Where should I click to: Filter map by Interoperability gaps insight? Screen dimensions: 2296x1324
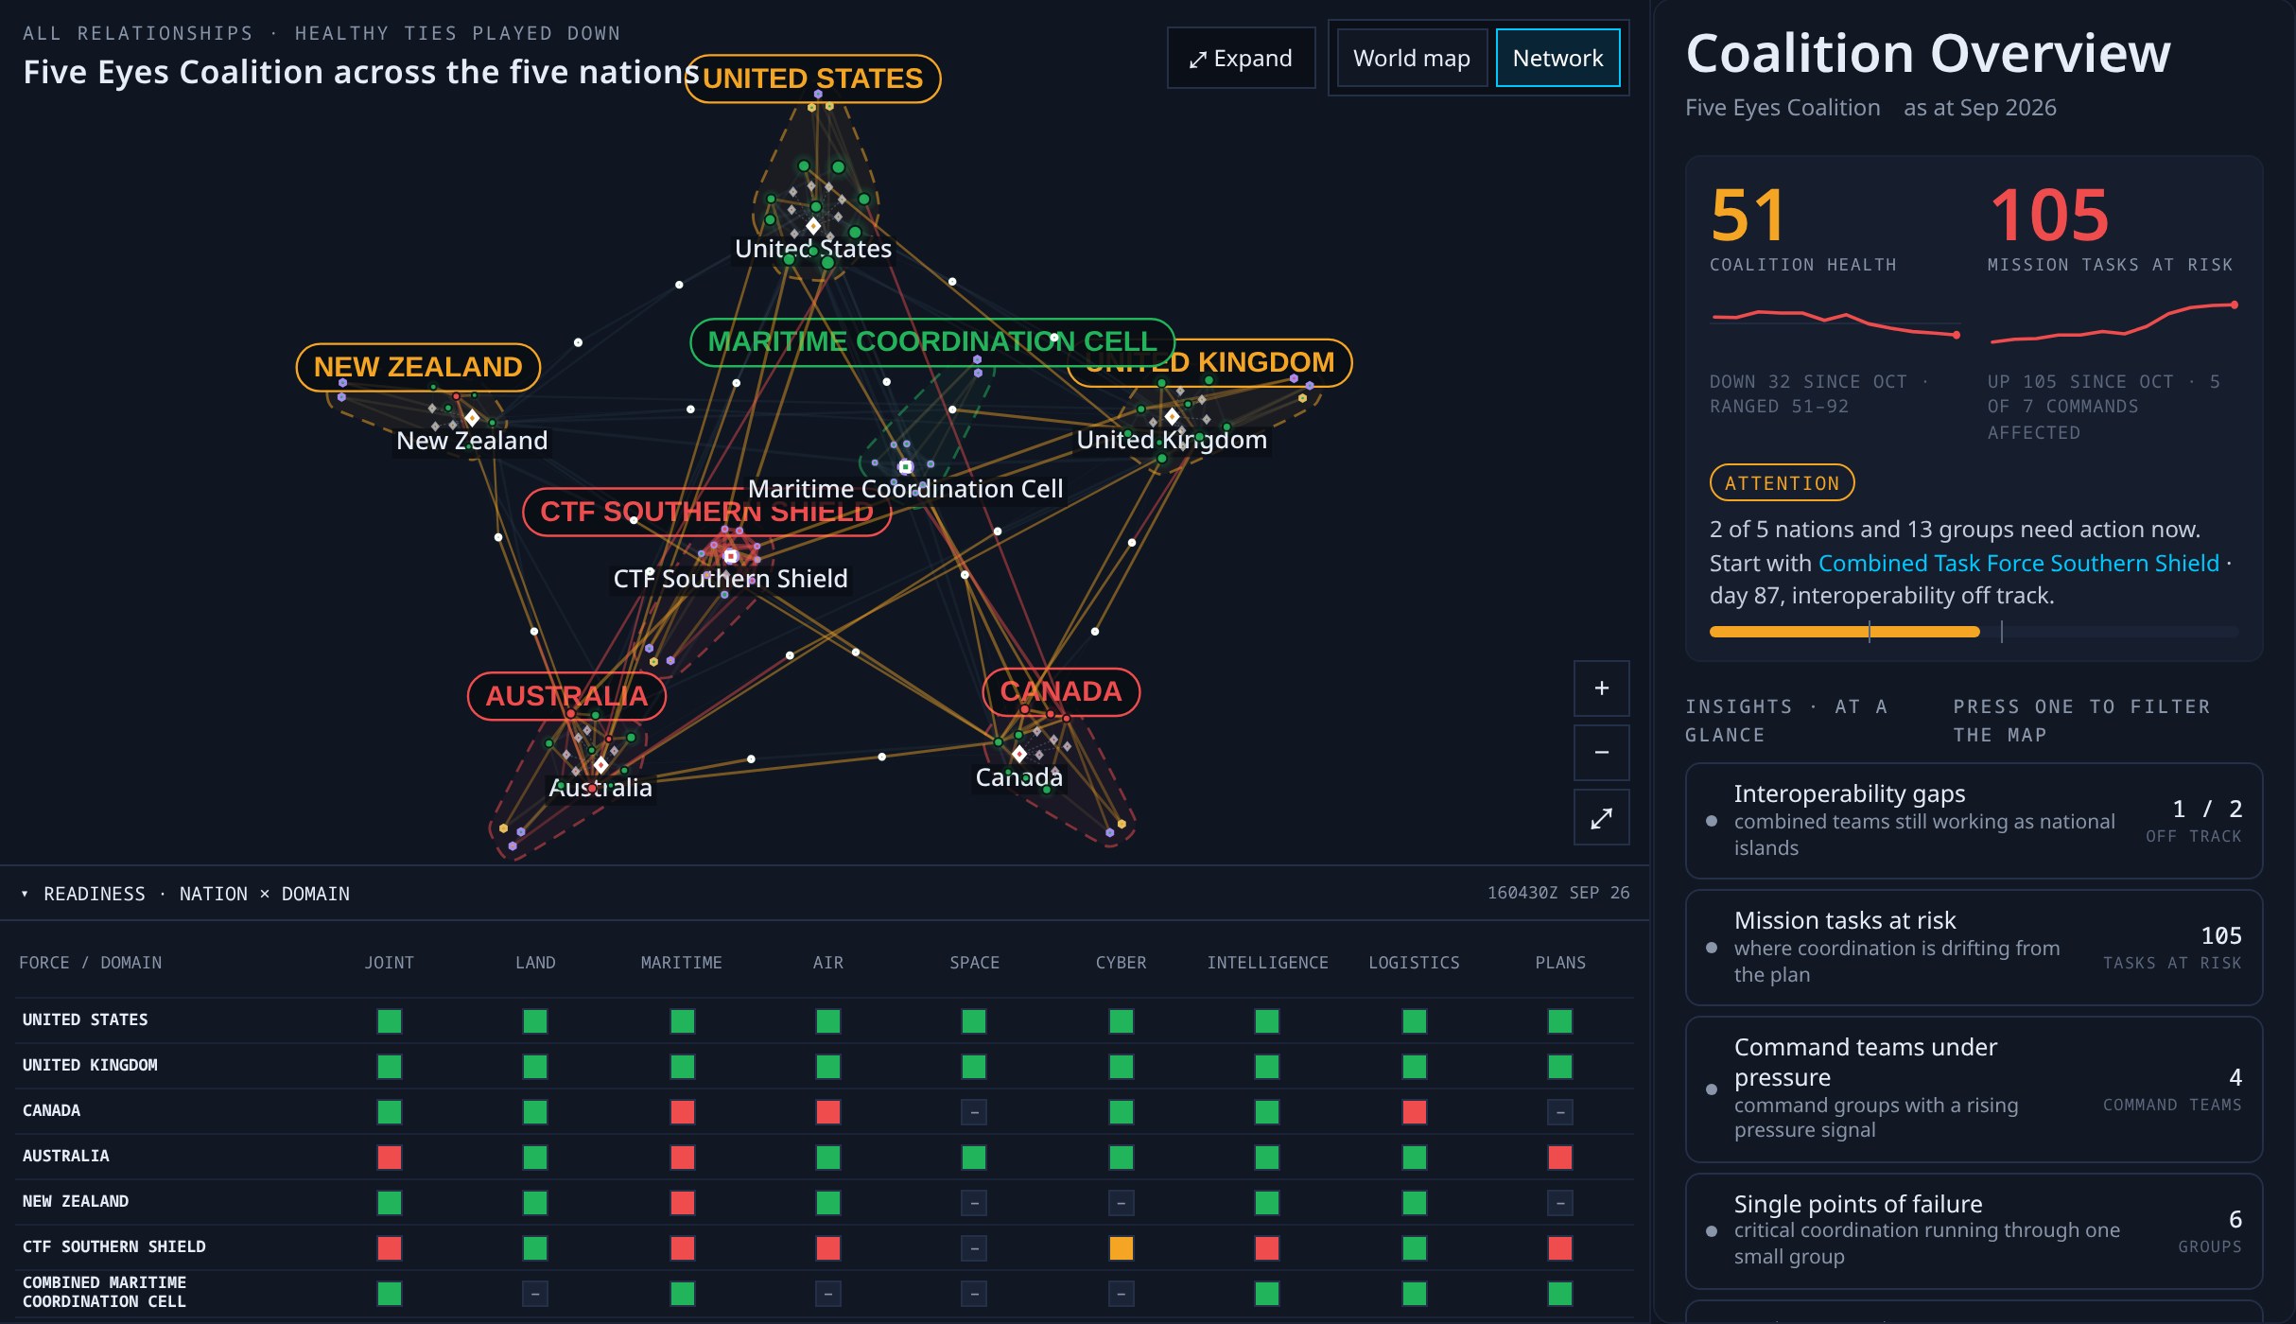click(1974, 821)
